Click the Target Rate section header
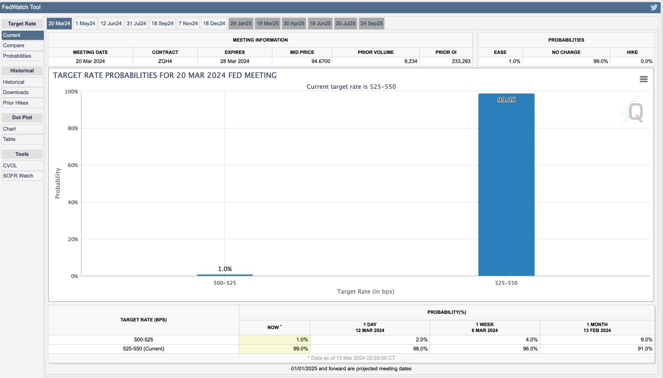Viewport: 663px width, 378px height. pyautogui.click(x=22, y=24)
